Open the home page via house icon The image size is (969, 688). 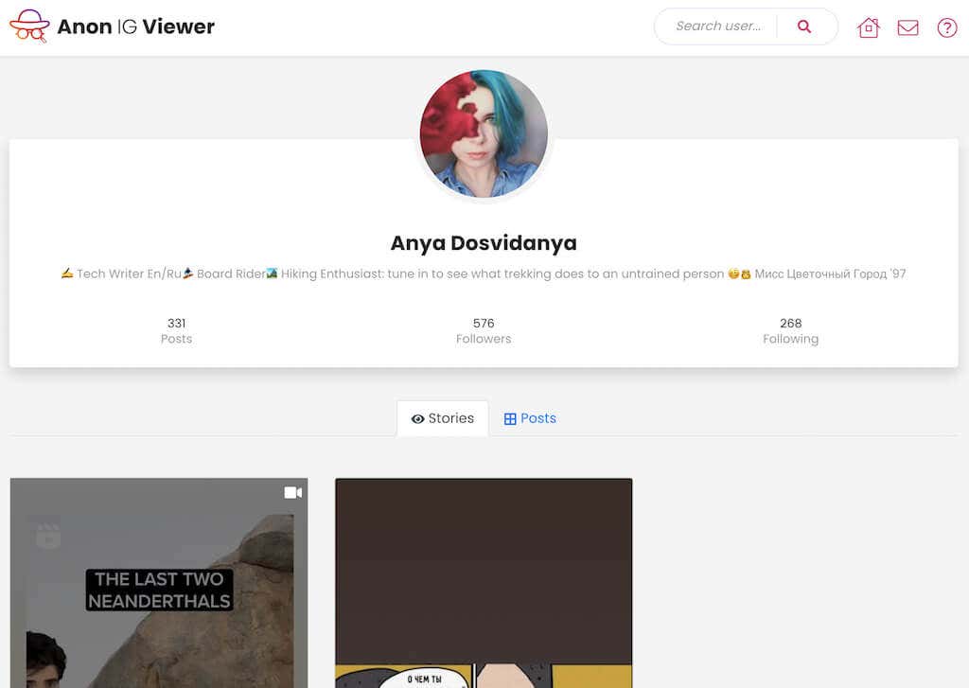pos(868,27)
